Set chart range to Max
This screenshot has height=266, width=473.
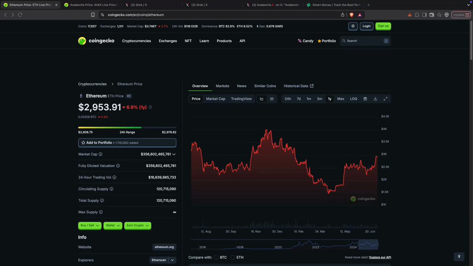click(341, 99)
